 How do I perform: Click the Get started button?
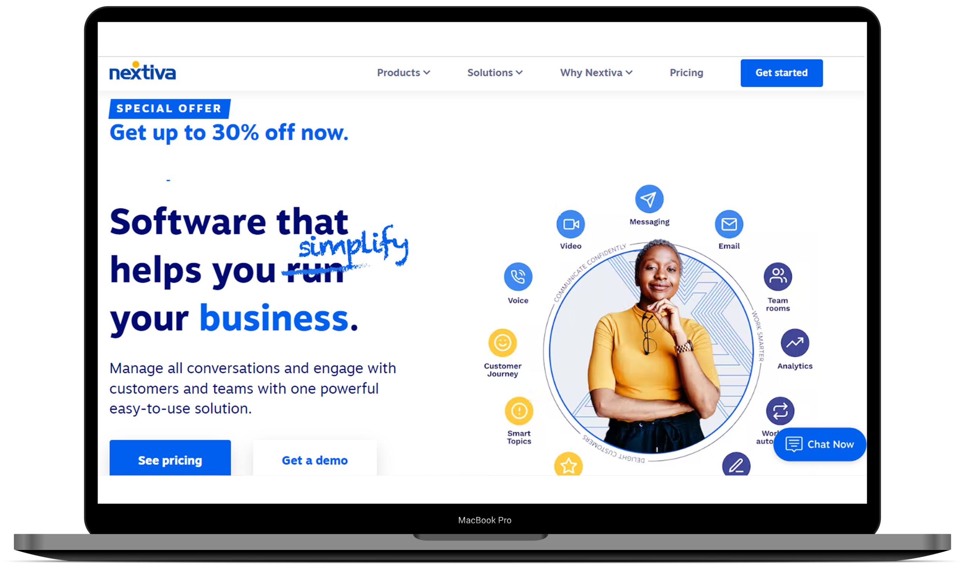(781, 72)
